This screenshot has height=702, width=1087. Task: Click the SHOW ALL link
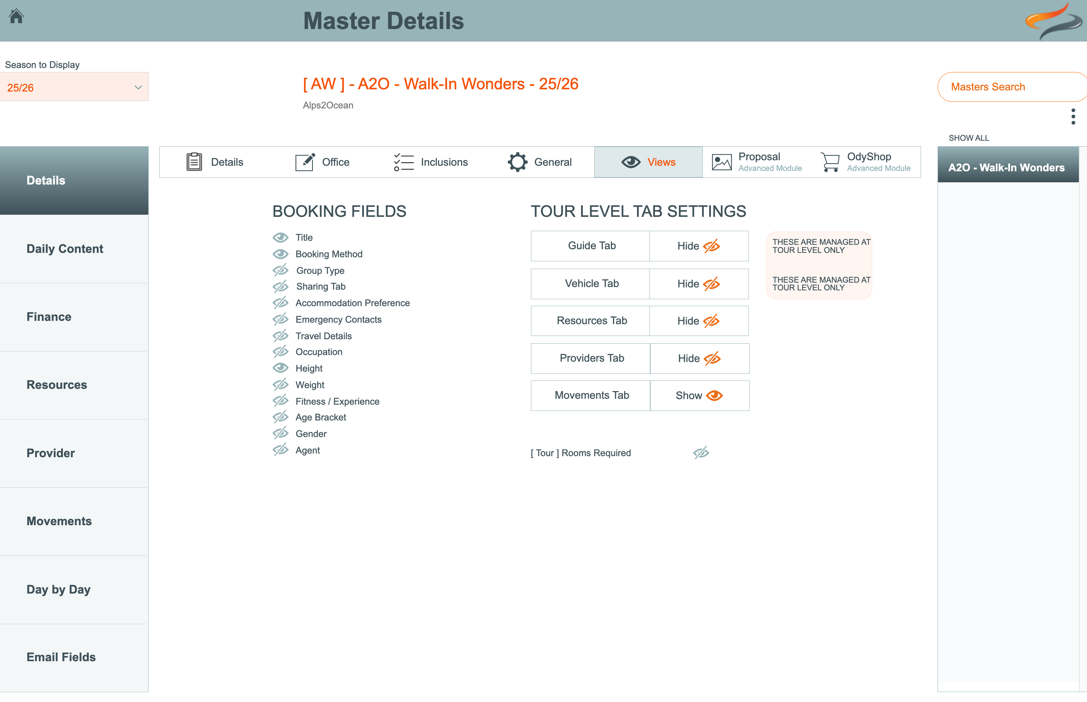969,138
